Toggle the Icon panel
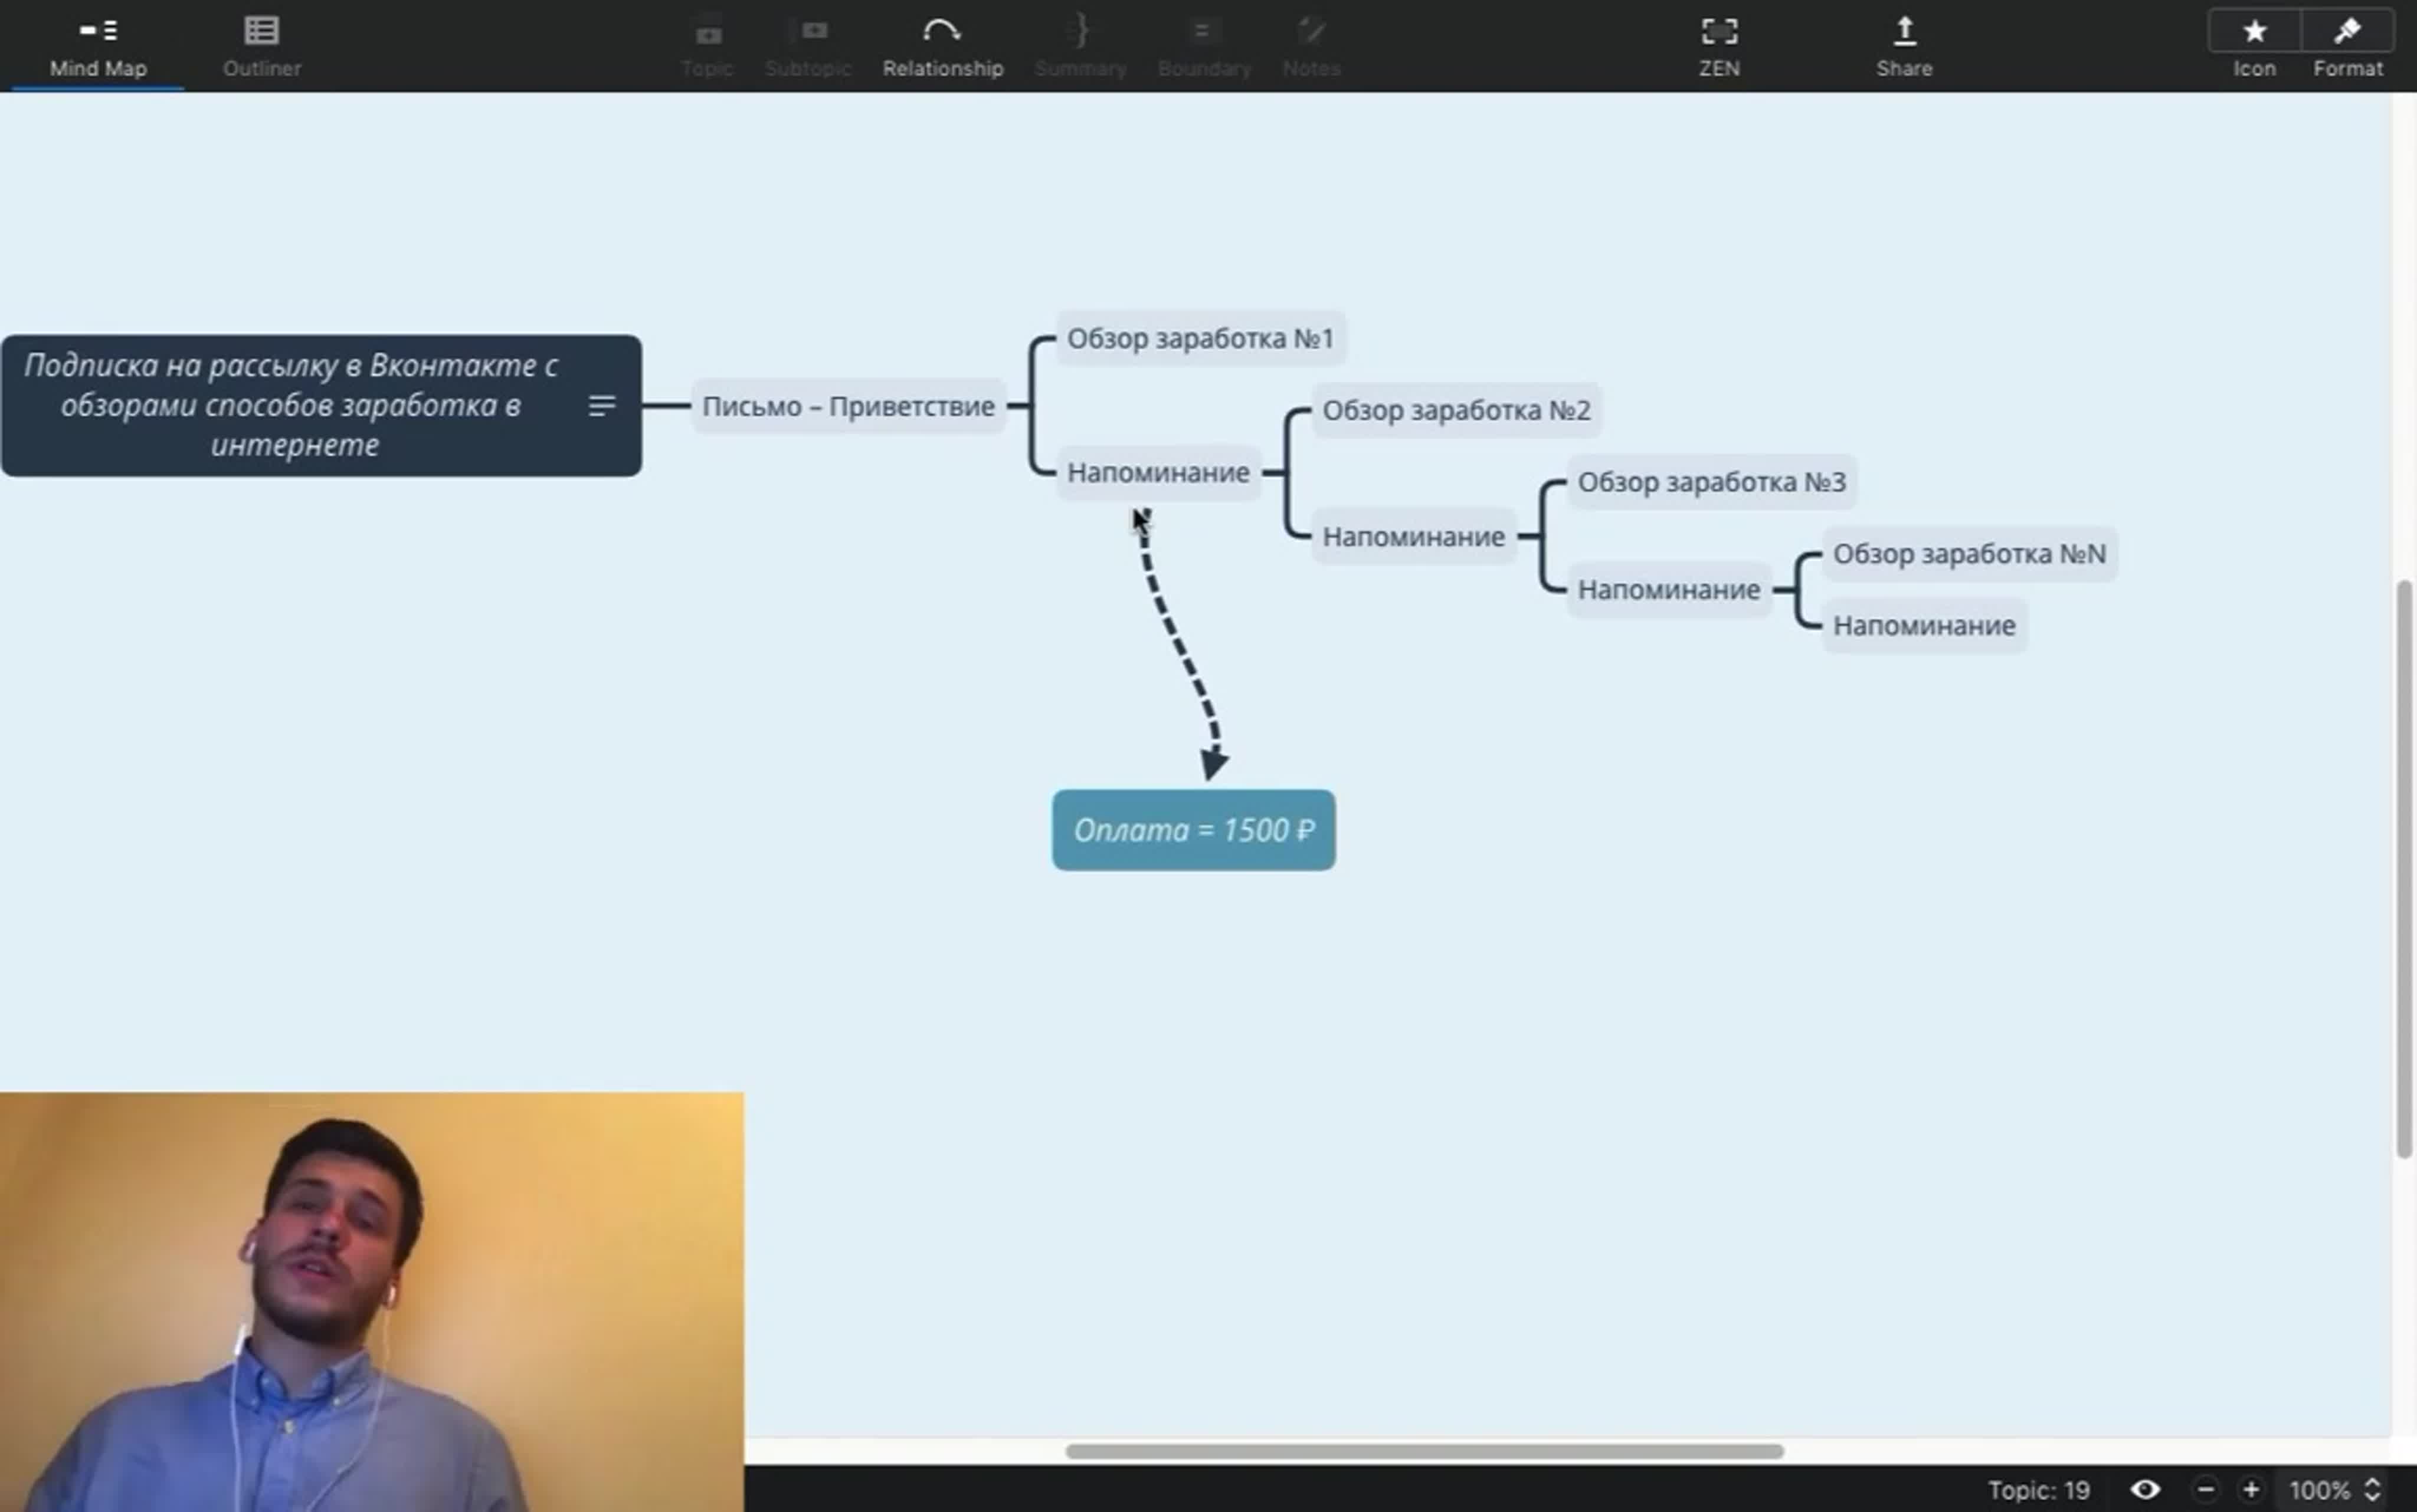Image resolution: width=2417 pixels, height=1512 pixels. point(2254,32)
